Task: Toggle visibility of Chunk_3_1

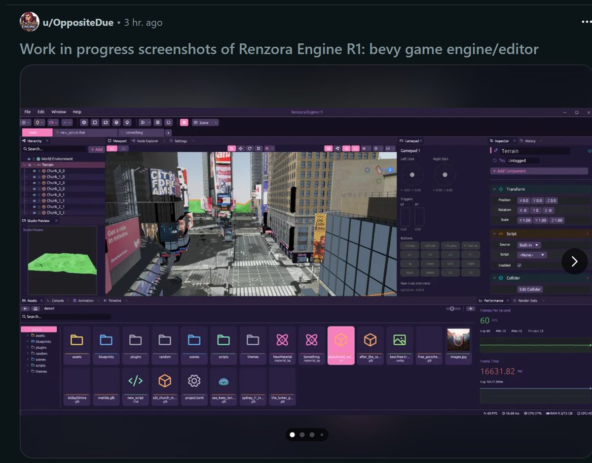Action: [x=35, y=213]
